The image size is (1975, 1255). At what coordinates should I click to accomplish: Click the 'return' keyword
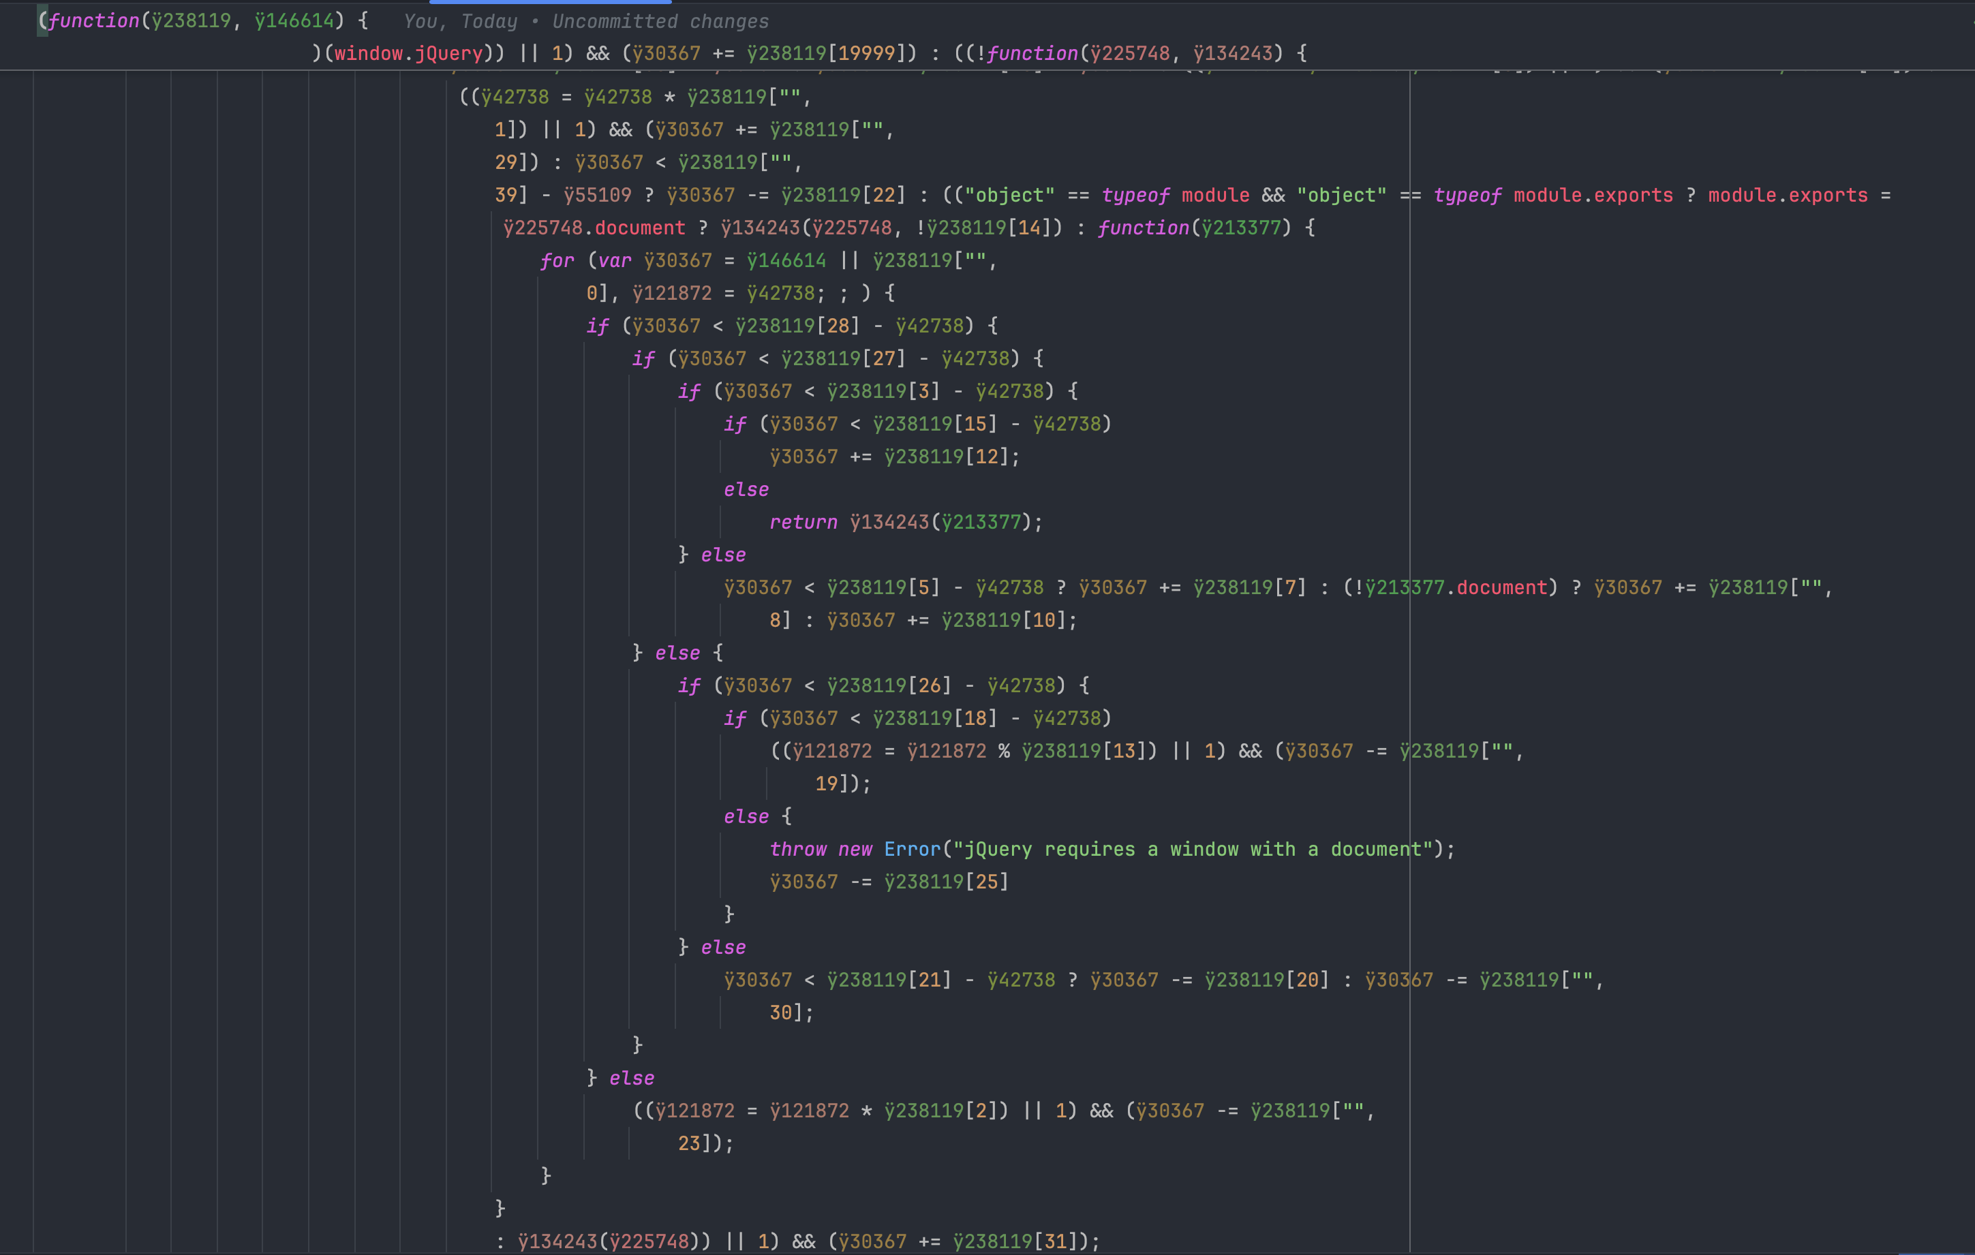pos(803,522)
